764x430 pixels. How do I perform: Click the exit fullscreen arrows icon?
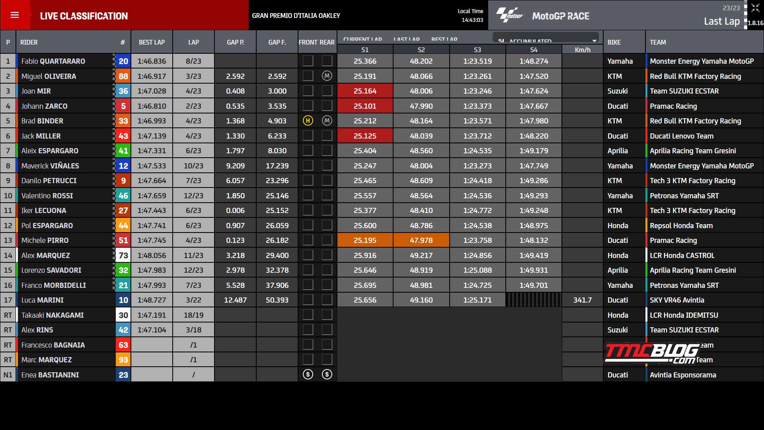755,8
